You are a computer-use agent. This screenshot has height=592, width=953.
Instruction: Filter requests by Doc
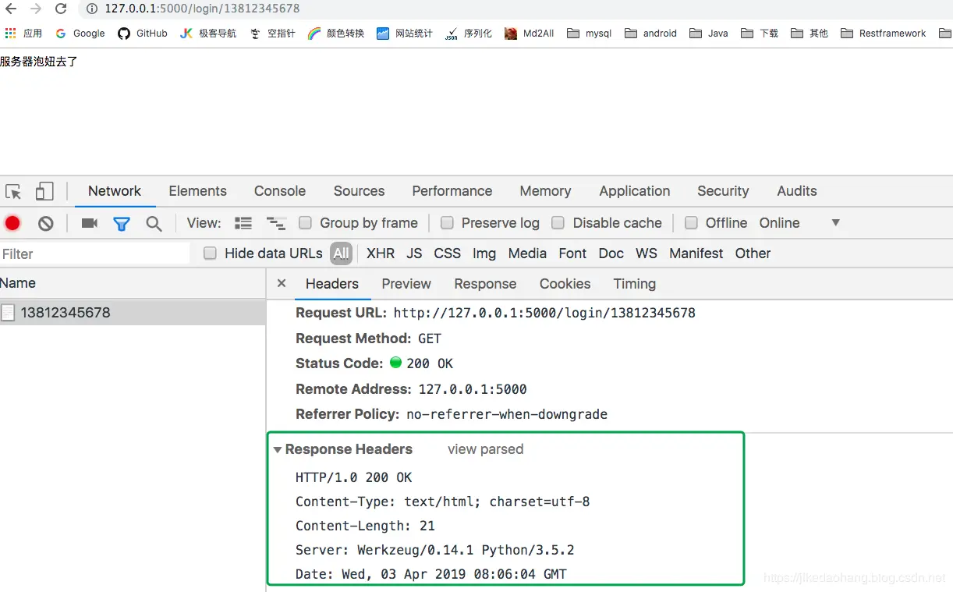tap(611, 253)
